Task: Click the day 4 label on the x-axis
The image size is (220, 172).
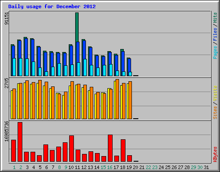Action: pos(34,167)
